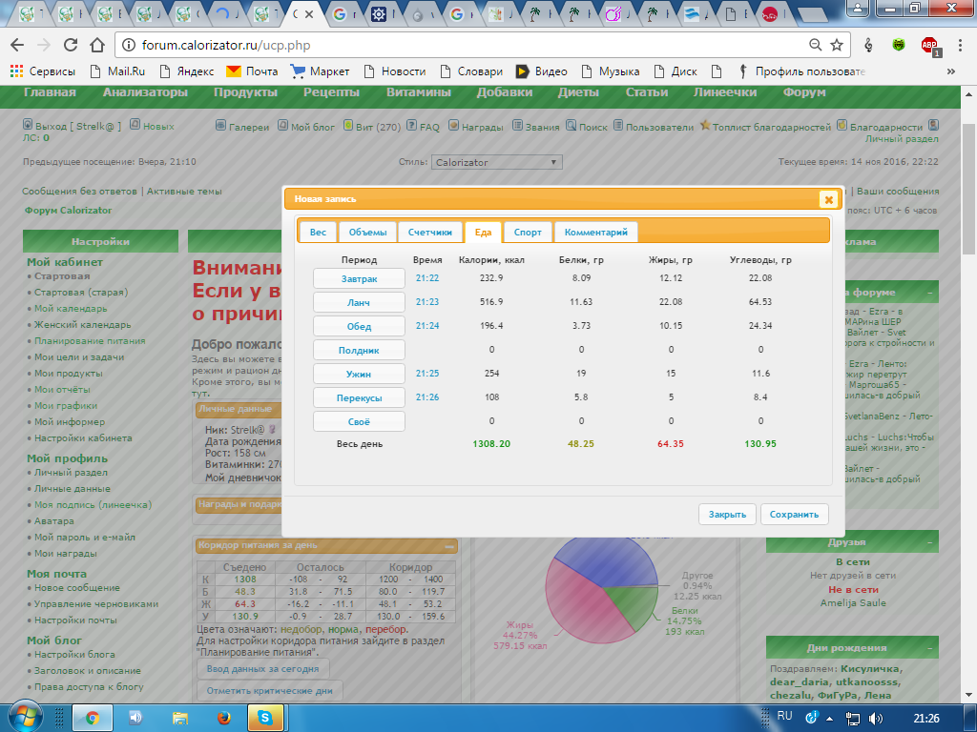This screenshot has width=977, height=732.
Task: Bookmark this page with the star icon
Action: 837,45
